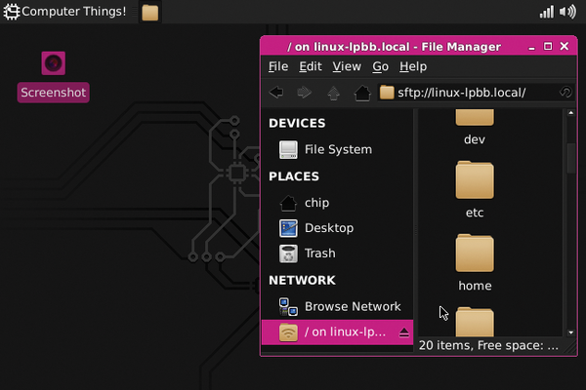Screen dimensions: 586x390
Task: Go to parent folder up arrow
Action: (x=333, y=93)
